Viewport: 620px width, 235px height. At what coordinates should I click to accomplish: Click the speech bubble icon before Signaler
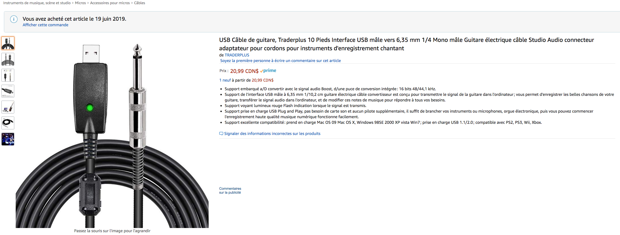(x=221, y=134)
